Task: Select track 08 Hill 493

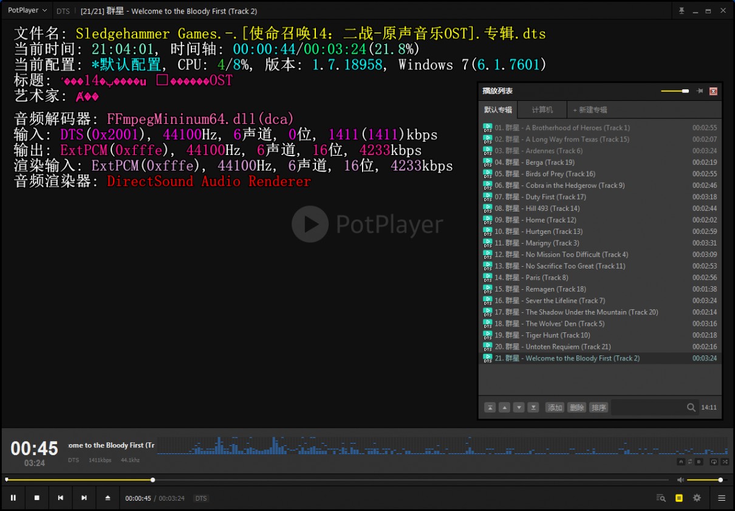Action: click(x=600, y=208)
